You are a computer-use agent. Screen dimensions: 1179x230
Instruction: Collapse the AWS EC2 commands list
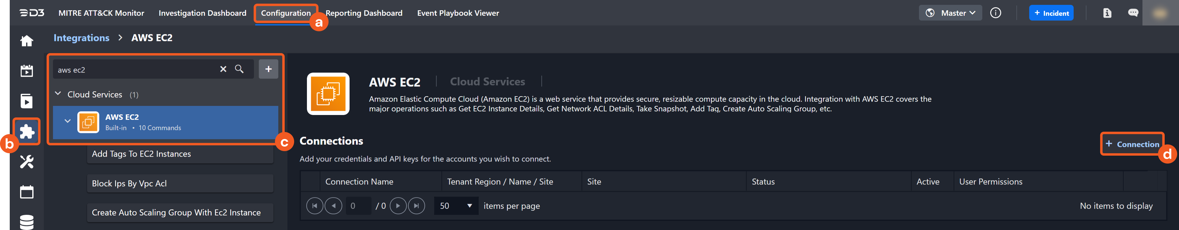tap(67, 121)
